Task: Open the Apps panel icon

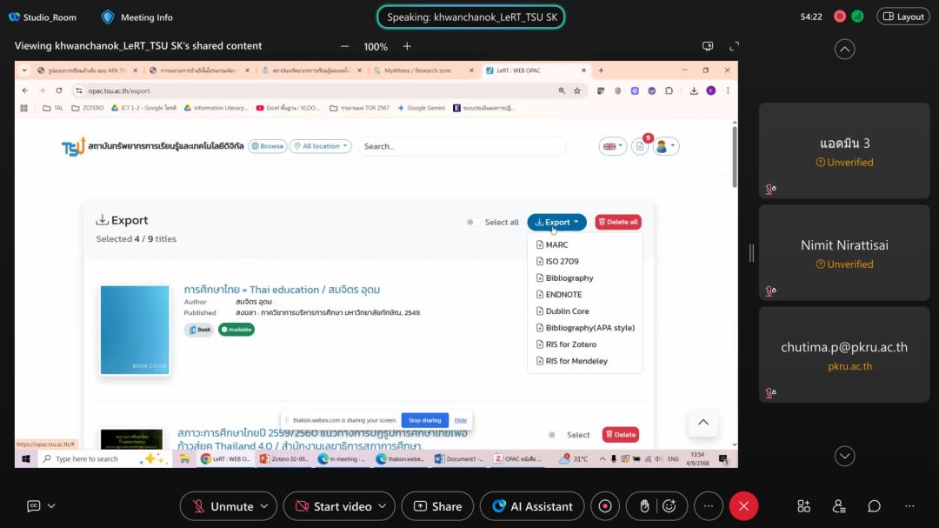Action: [x=803, y=506]
